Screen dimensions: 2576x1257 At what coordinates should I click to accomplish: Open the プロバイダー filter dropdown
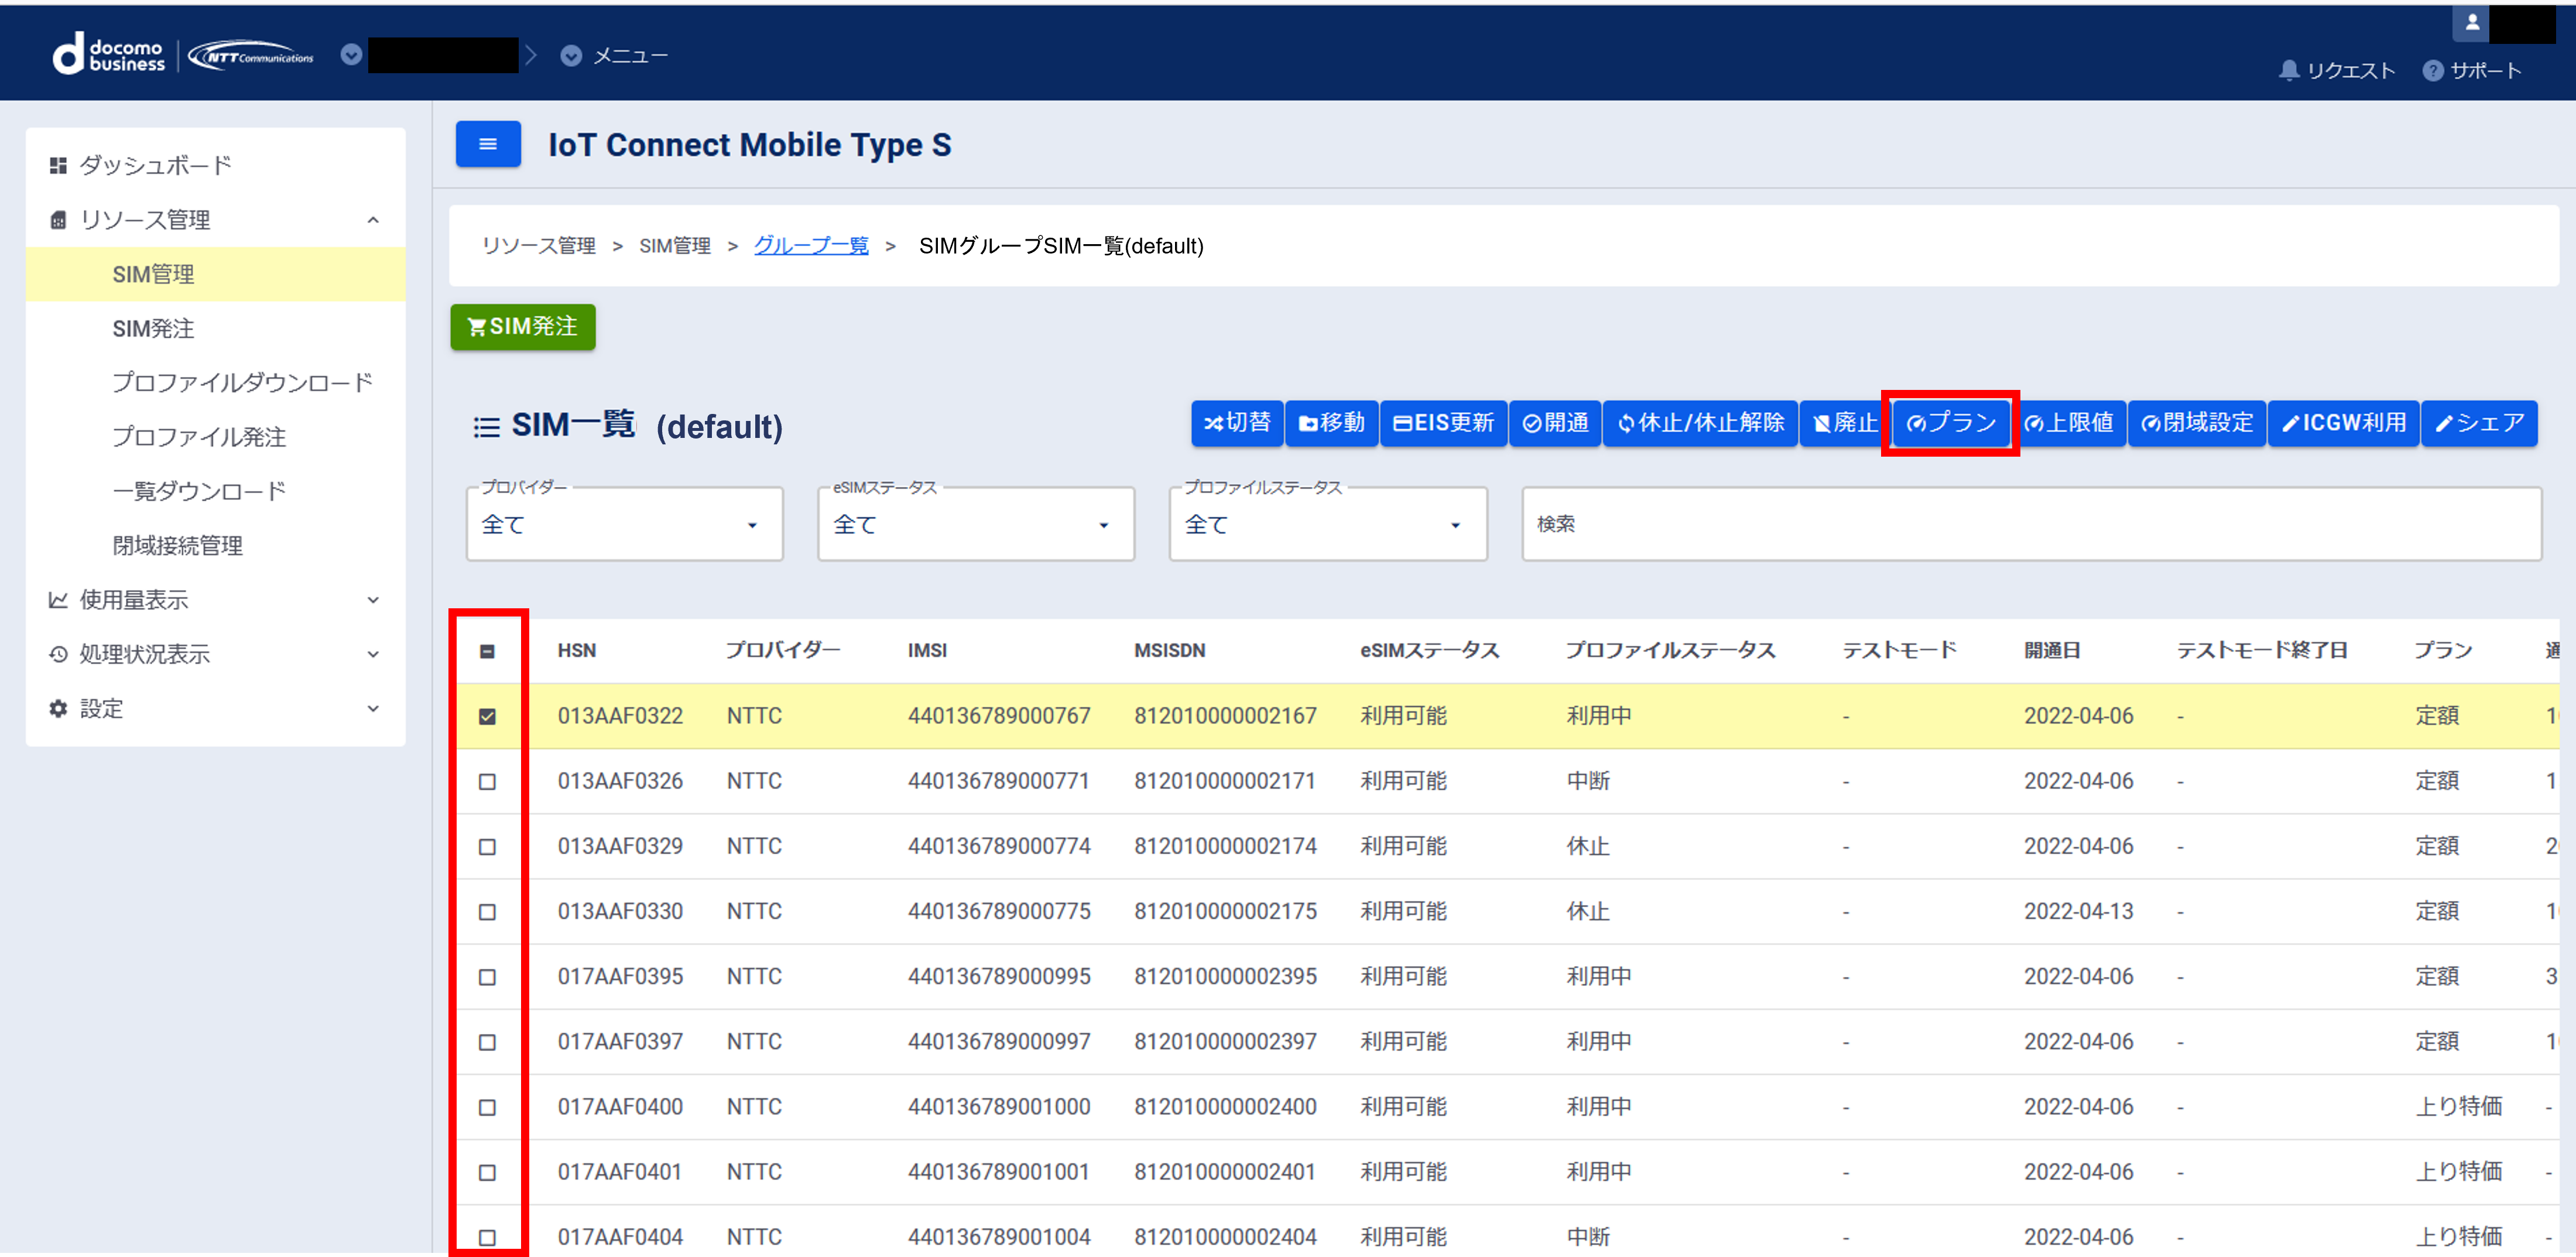624,524
